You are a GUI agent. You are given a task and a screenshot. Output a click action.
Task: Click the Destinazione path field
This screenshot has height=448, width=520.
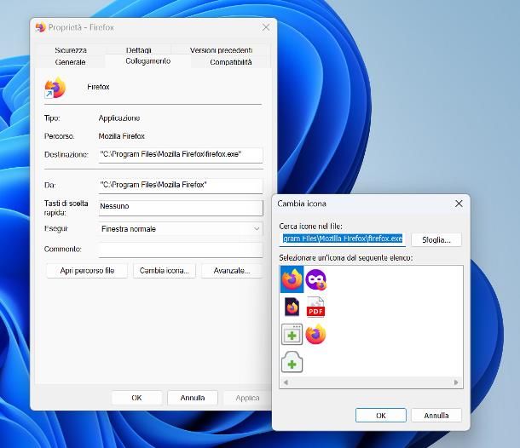pyautogui.click(x=181, y=155)
